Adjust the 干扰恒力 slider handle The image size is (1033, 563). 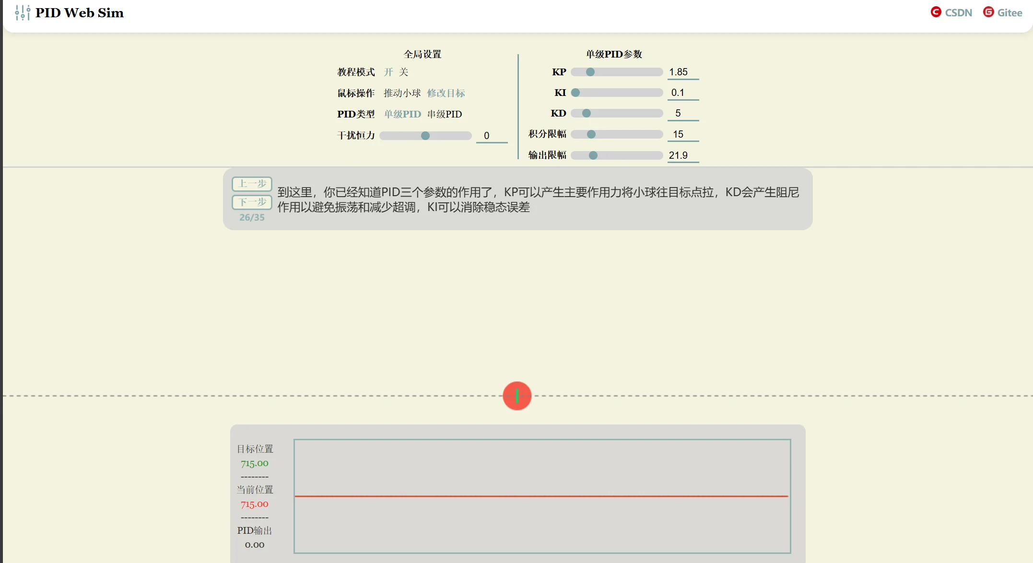coord(425,136)
